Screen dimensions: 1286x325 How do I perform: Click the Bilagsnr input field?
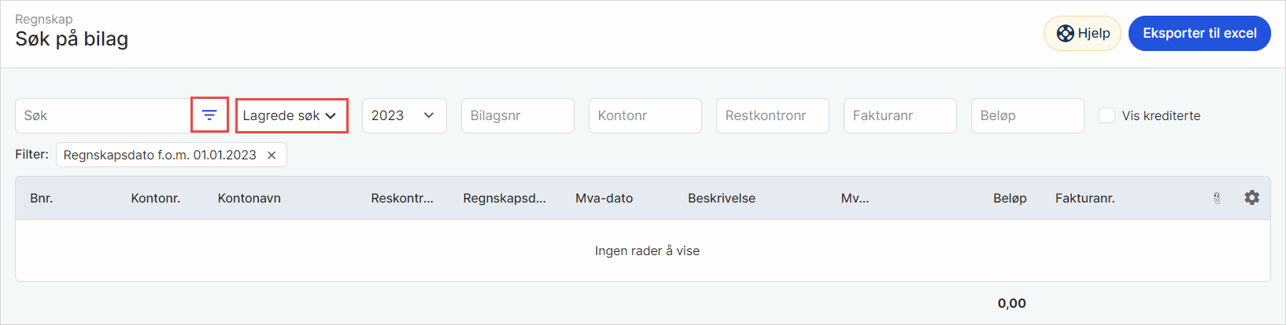coord(517,115)
